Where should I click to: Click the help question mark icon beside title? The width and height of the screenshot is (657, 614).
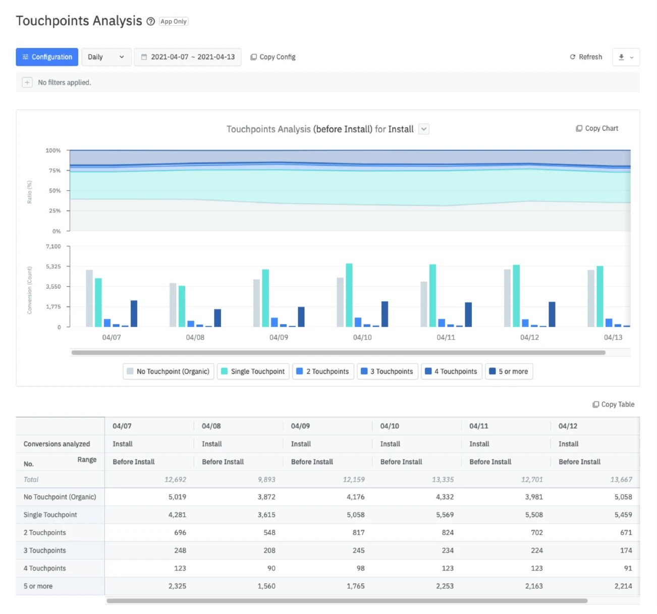pos(150,21)
